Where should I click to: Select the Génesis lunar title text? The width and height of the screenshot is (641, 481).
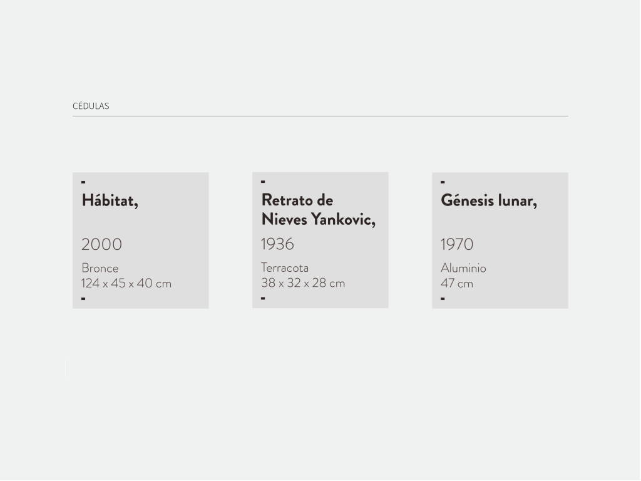tap(488, 200)
